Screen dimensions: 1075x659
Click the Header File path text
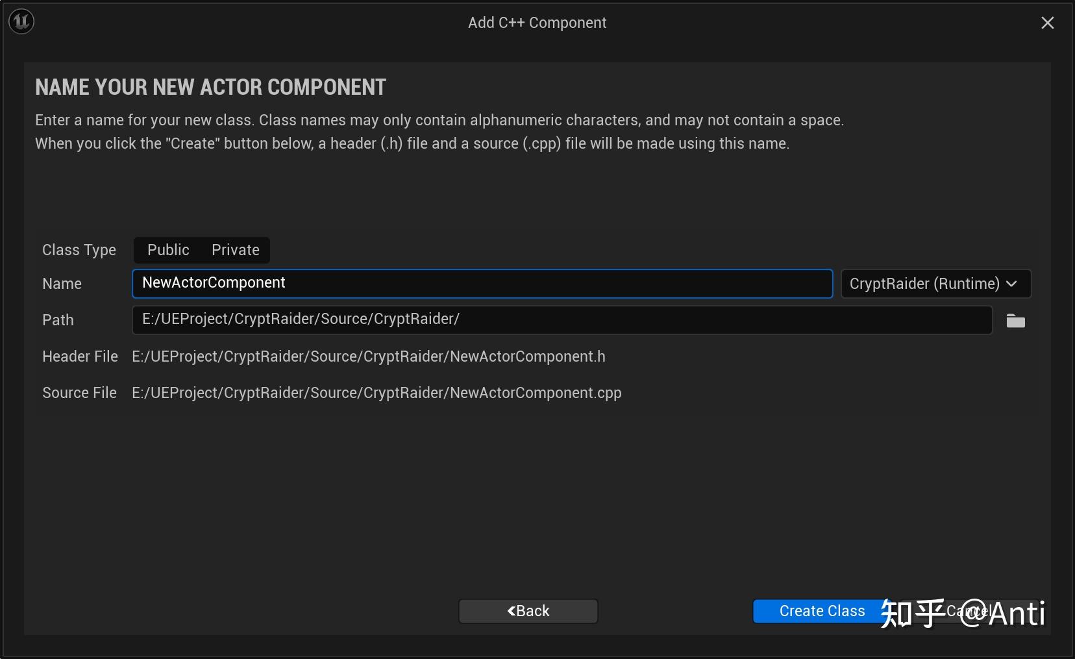tap(368, 356)
